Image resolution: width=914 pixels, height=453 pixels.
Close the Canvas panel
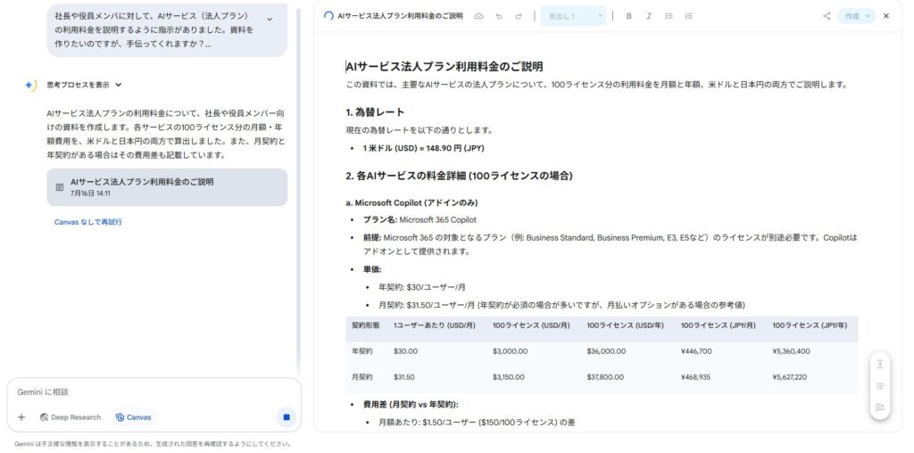coord(886,16)
